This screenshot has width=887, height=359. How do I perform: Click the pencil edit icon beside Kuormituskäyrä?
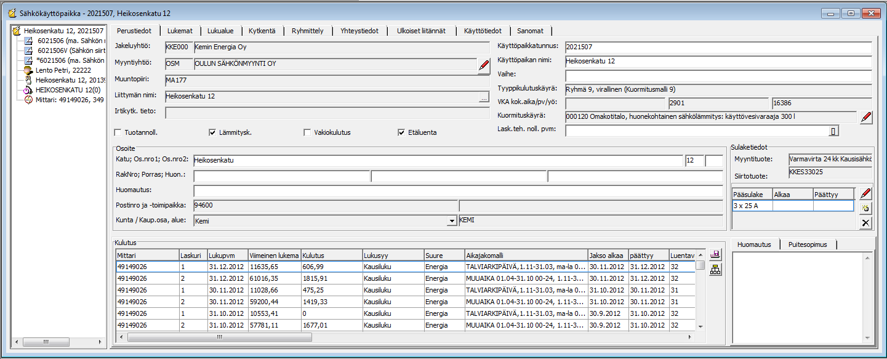click(x=866, y=117)
